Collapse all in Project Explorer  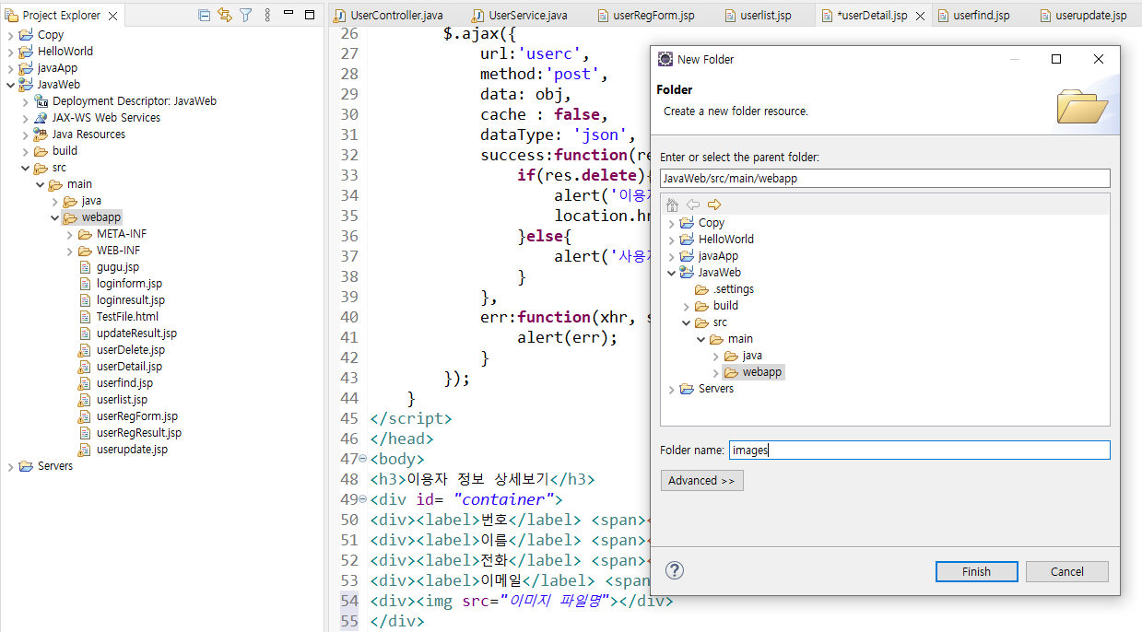[x=205, y=15]
